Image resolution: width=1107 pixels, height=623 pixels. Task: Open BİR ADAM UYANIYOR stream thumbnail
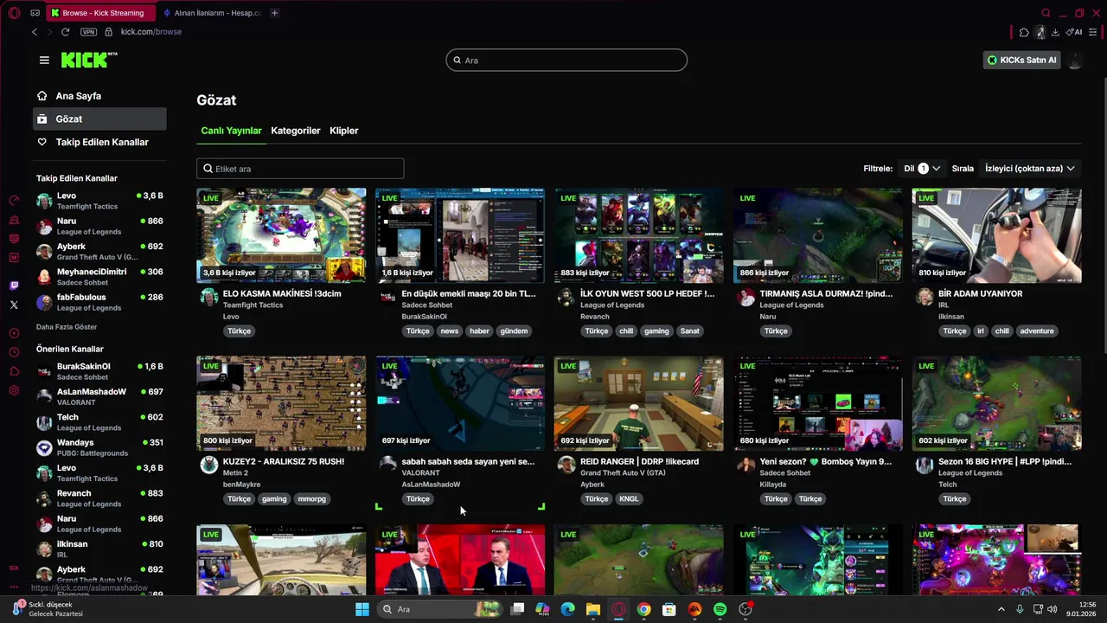[x=996, y=235]
